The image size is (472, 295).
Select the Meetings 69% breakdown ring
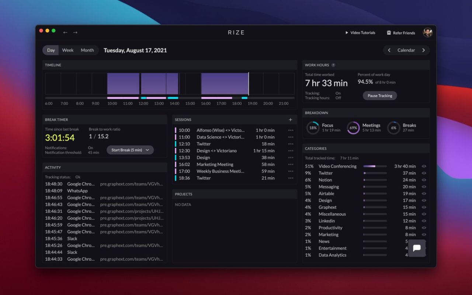(353, 128)
